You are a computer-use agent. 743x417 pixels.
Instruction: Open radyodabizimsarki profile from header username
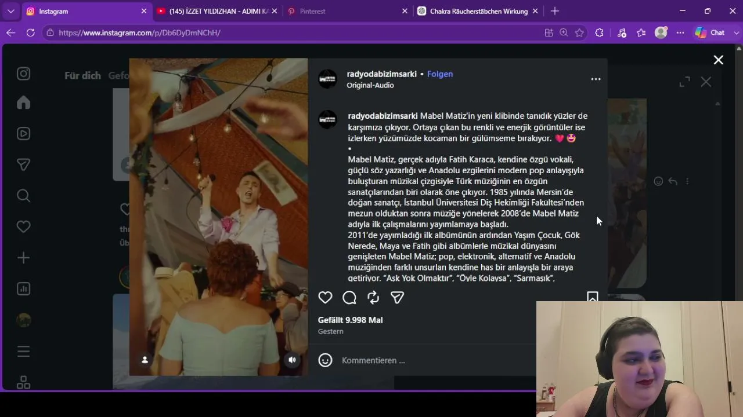tap(382, 74)
